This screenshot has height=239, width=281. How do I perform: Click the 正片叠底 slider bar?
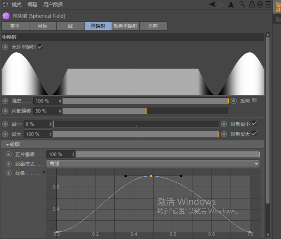168,154
